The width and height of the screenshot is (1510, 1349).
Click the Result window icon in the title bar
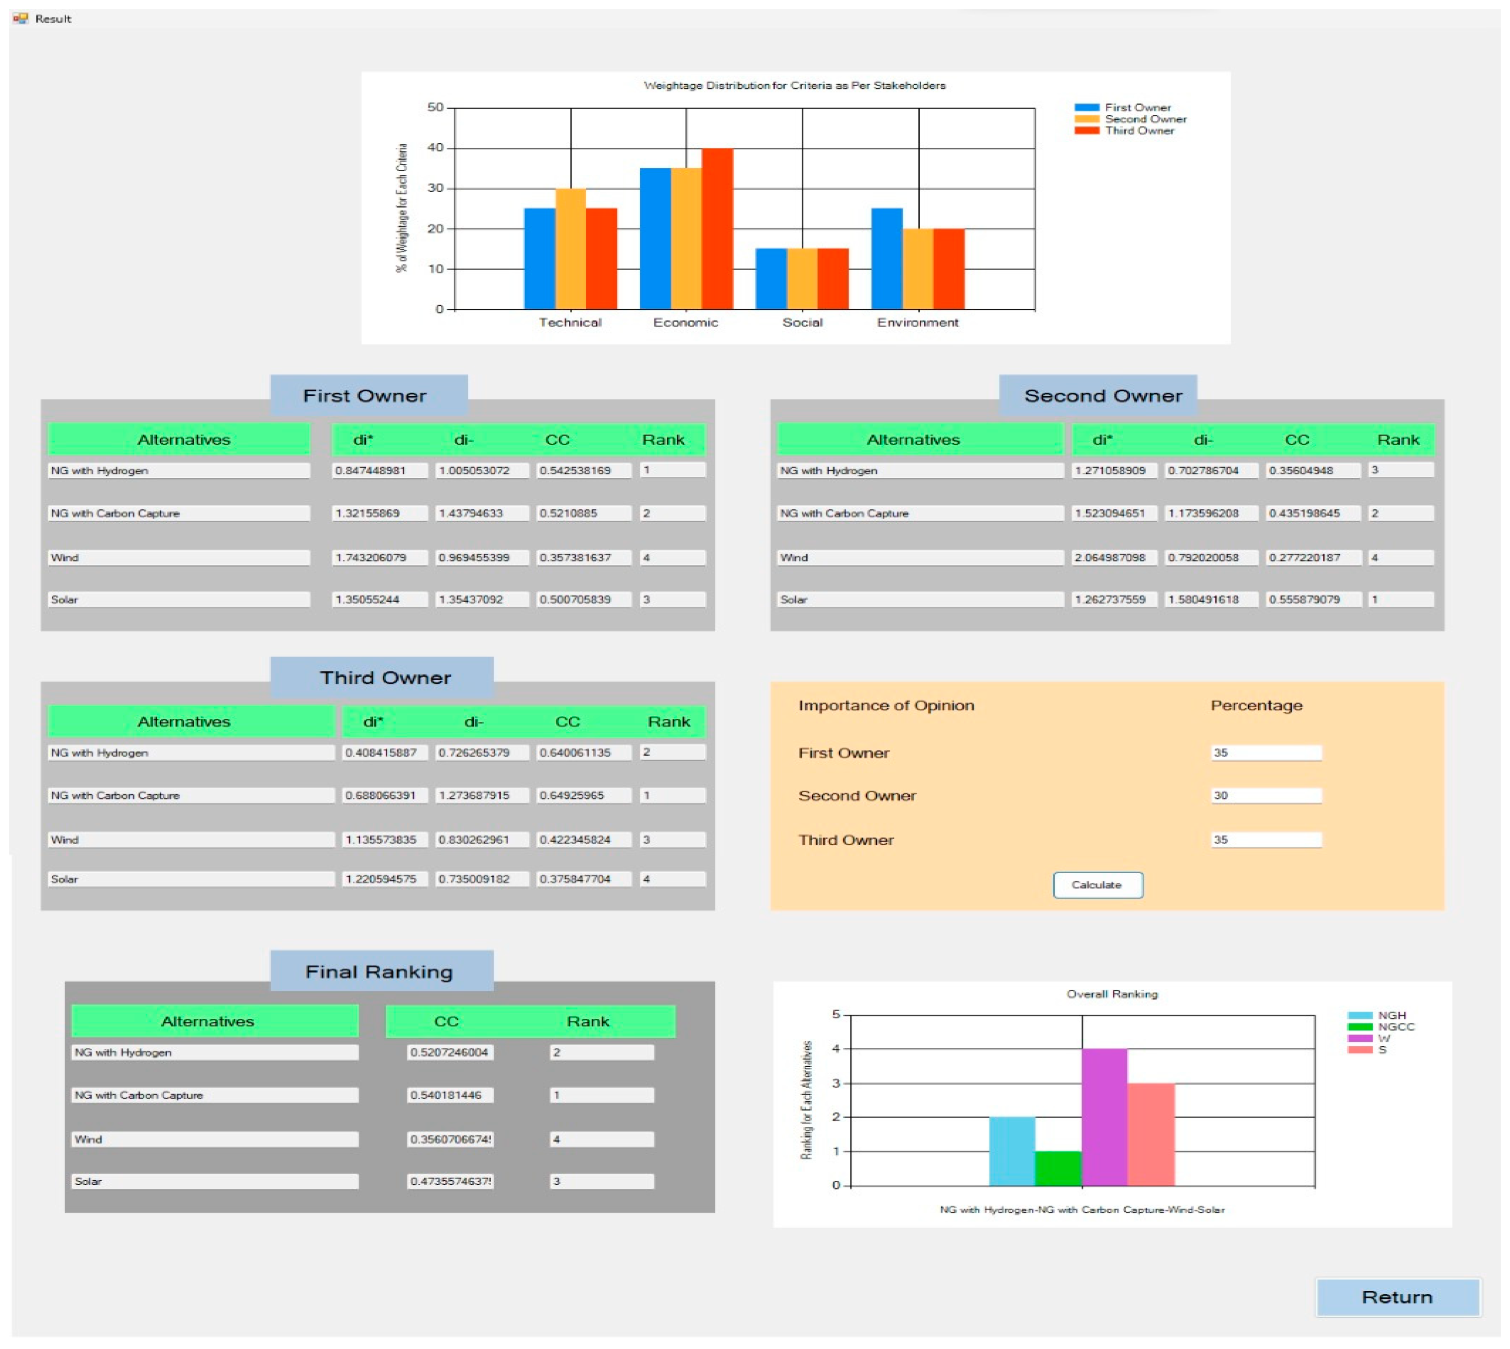coord(20,18)
